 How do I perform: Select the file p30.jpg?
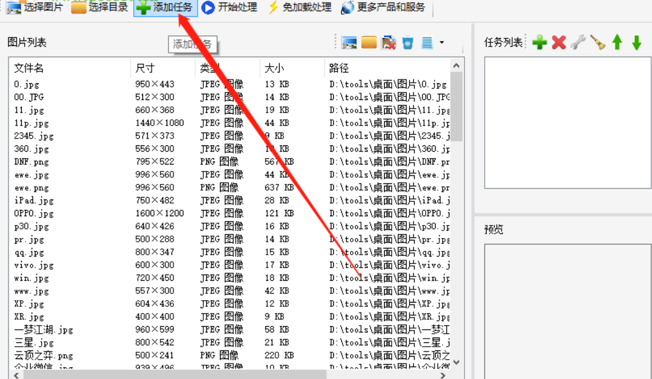(31, 227)
